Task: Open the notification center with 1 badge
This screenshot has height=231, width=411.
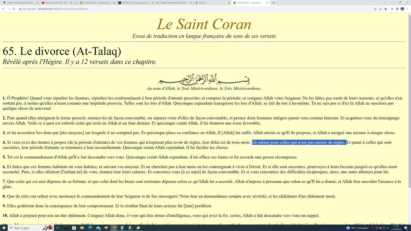Action: point(406,228)
